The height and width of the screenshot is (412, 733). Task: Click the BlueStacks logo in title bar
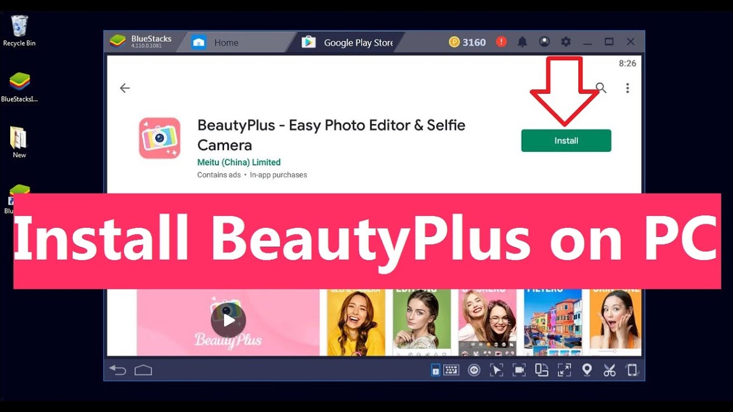(x=117, y=42)
